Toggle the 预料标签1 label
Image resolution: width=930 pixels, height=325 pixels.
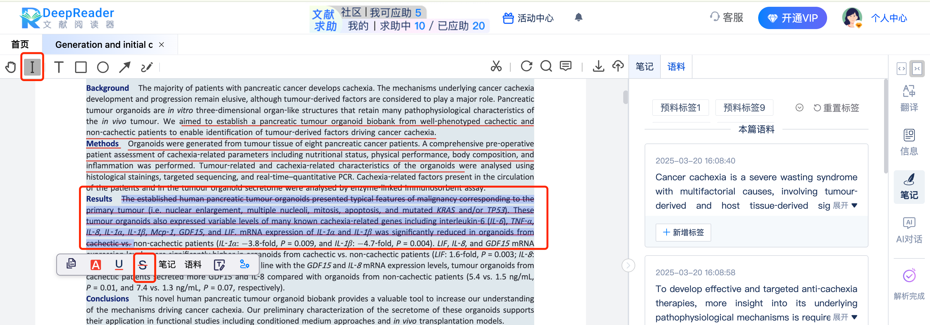click(x=680, y=107)
